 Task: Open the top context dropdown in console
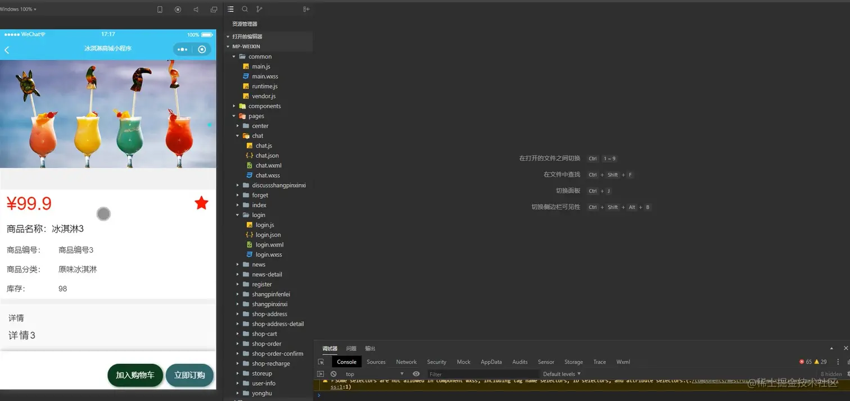pos(374,373)
